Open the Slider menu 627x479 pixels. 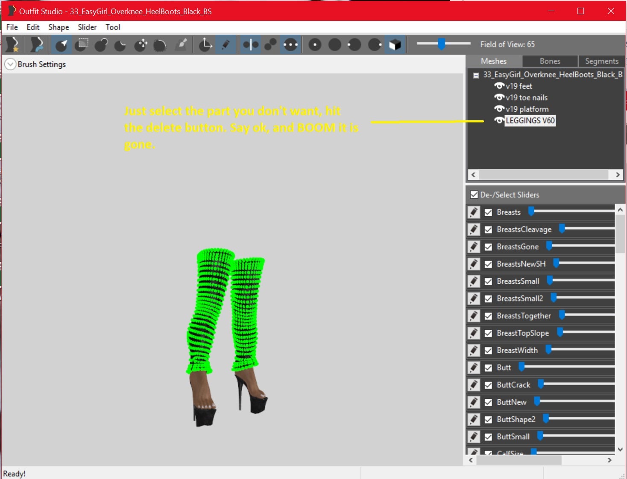[87, 27]
